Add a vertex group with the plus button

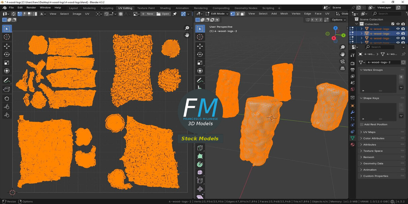pyautogui.click(x=401, y=77)
